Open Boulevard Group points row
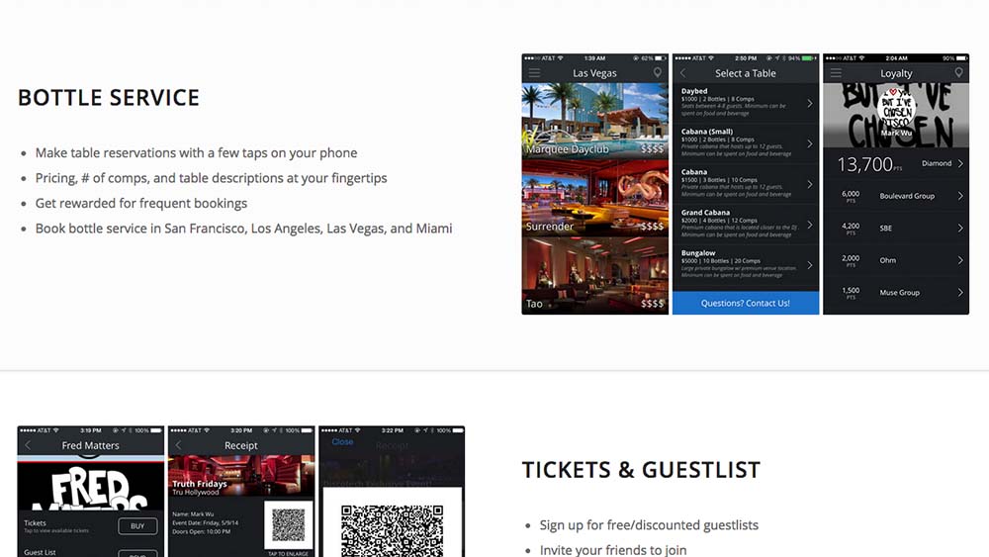 coord(896,196)
